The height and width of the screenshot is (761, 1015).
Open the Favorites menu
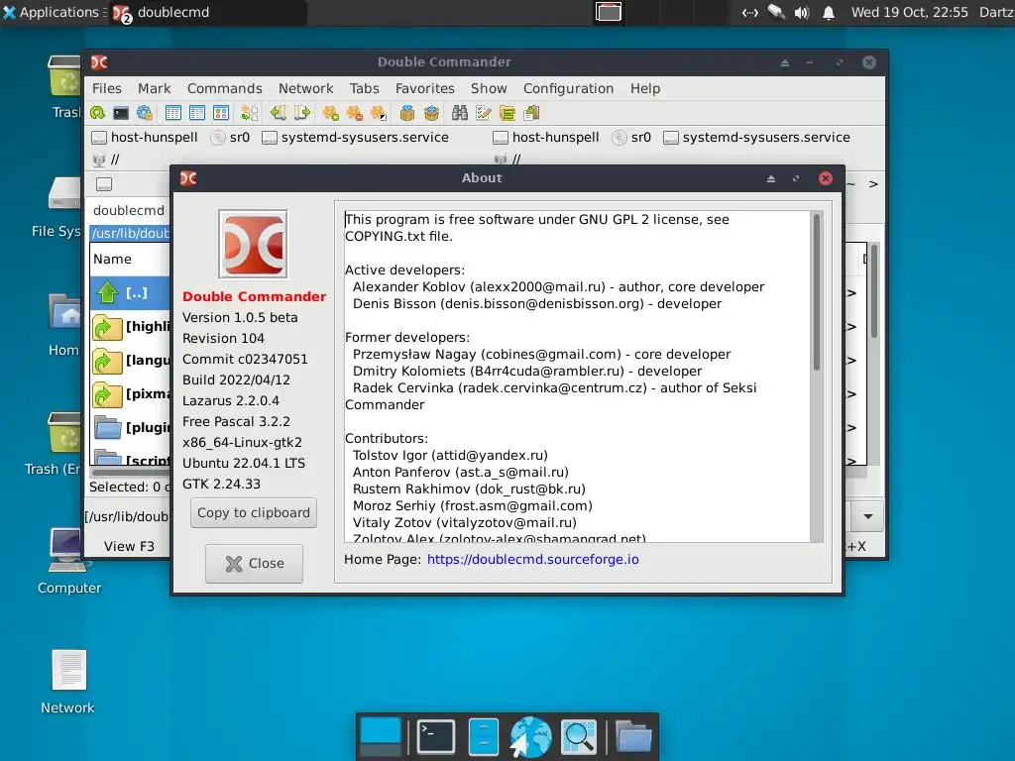(424, 88)
